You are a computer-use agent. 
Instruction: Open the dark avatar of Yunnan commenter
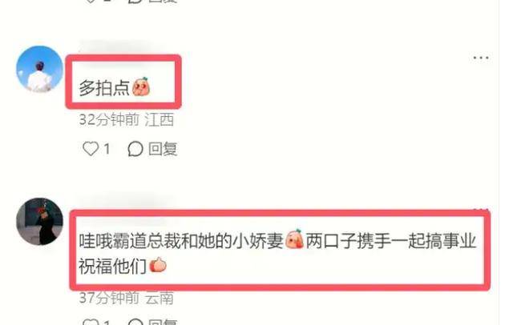tap(39, 221)
